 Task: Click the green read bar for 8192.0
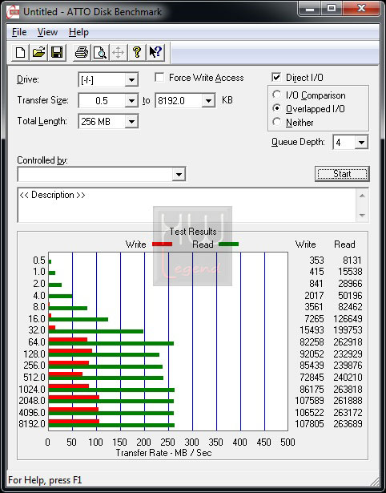click(111, 426)
